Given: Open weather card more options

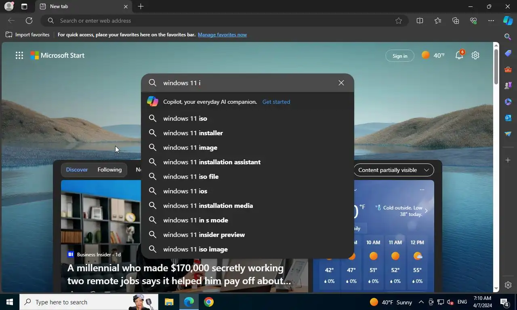Looking at the screenshot, I should tap(422, 190).
